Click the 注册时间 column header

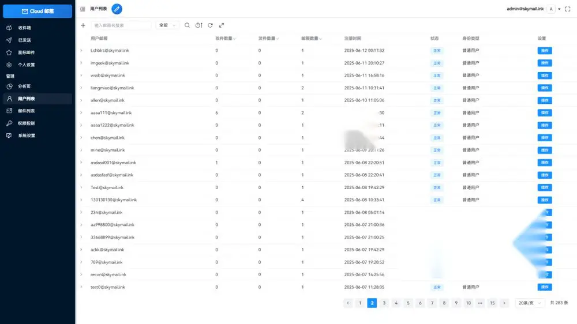(x=353, y=38)
